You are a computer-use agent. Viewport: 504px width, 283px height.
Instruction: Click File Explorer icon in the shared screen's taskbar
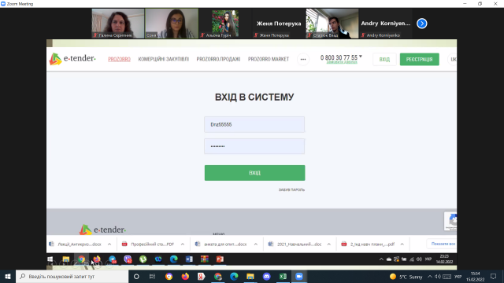pos(66,259)
